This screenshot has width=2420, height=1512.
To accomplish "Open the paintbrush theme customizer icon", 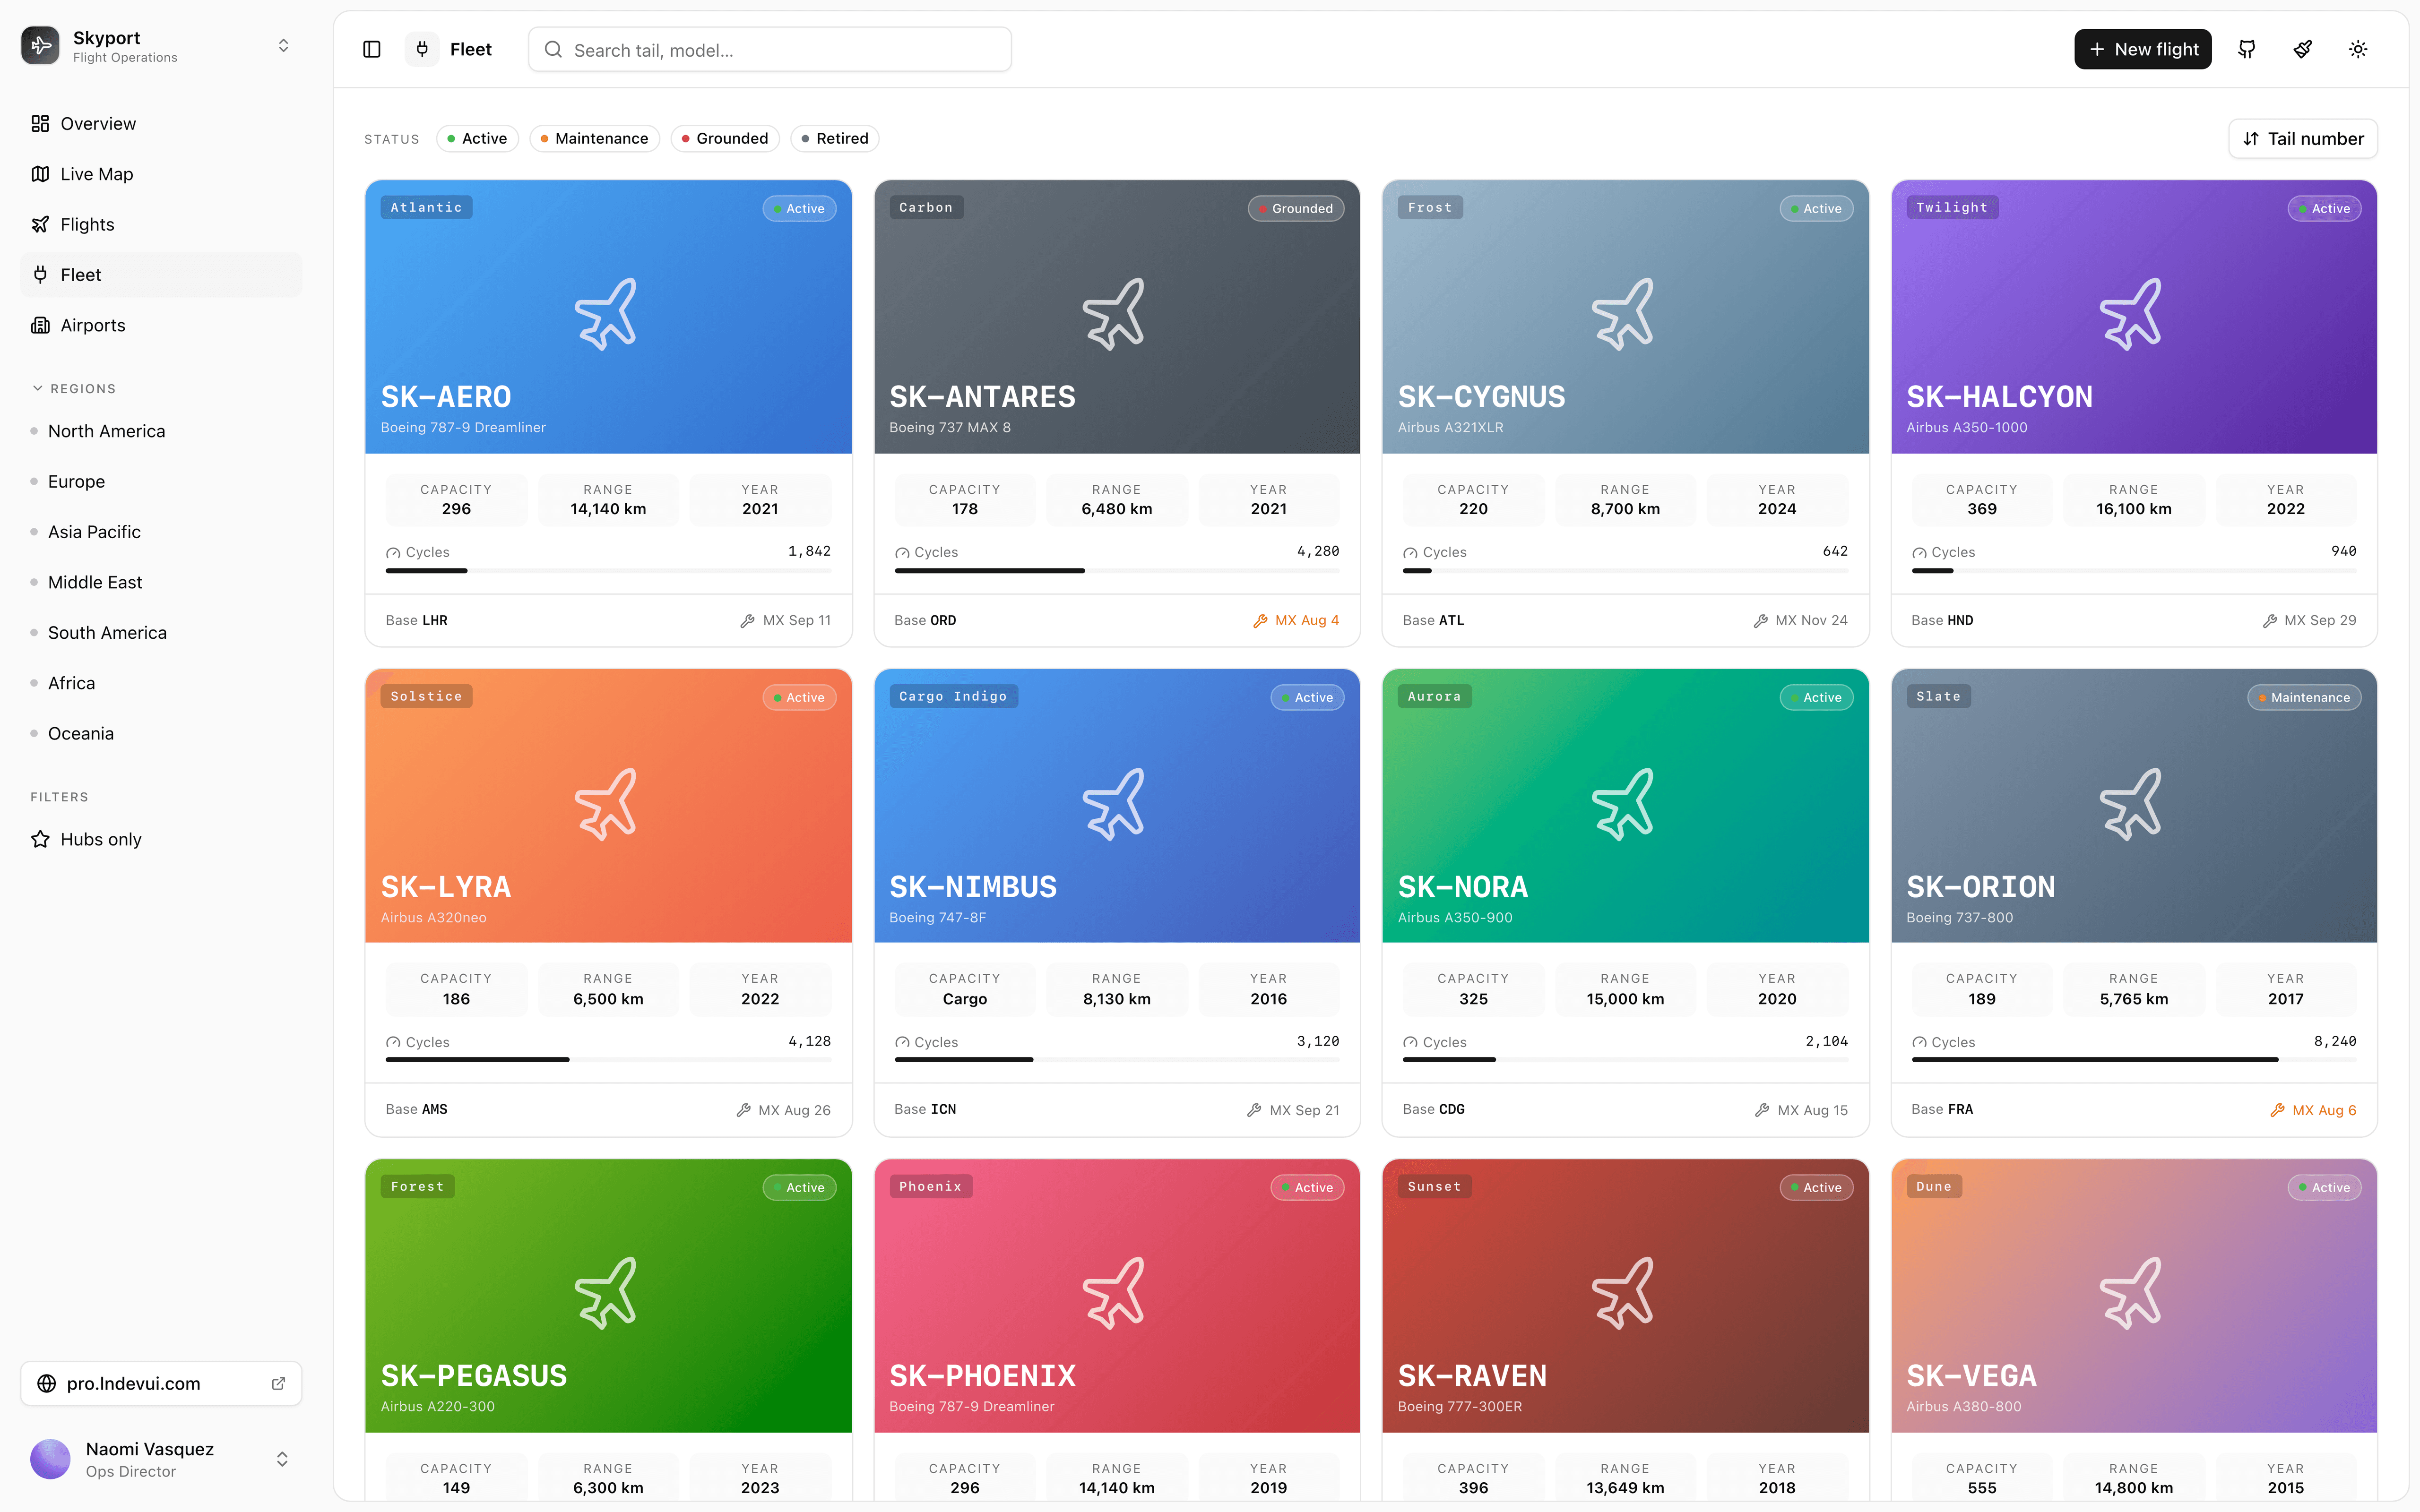I will click(x=2302, y=49).
